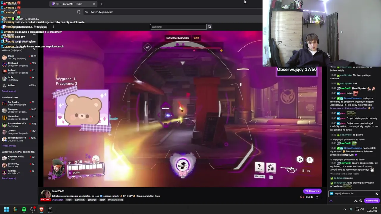Collapse the Dla ciebie sidebar

click(x=34, y=34)
